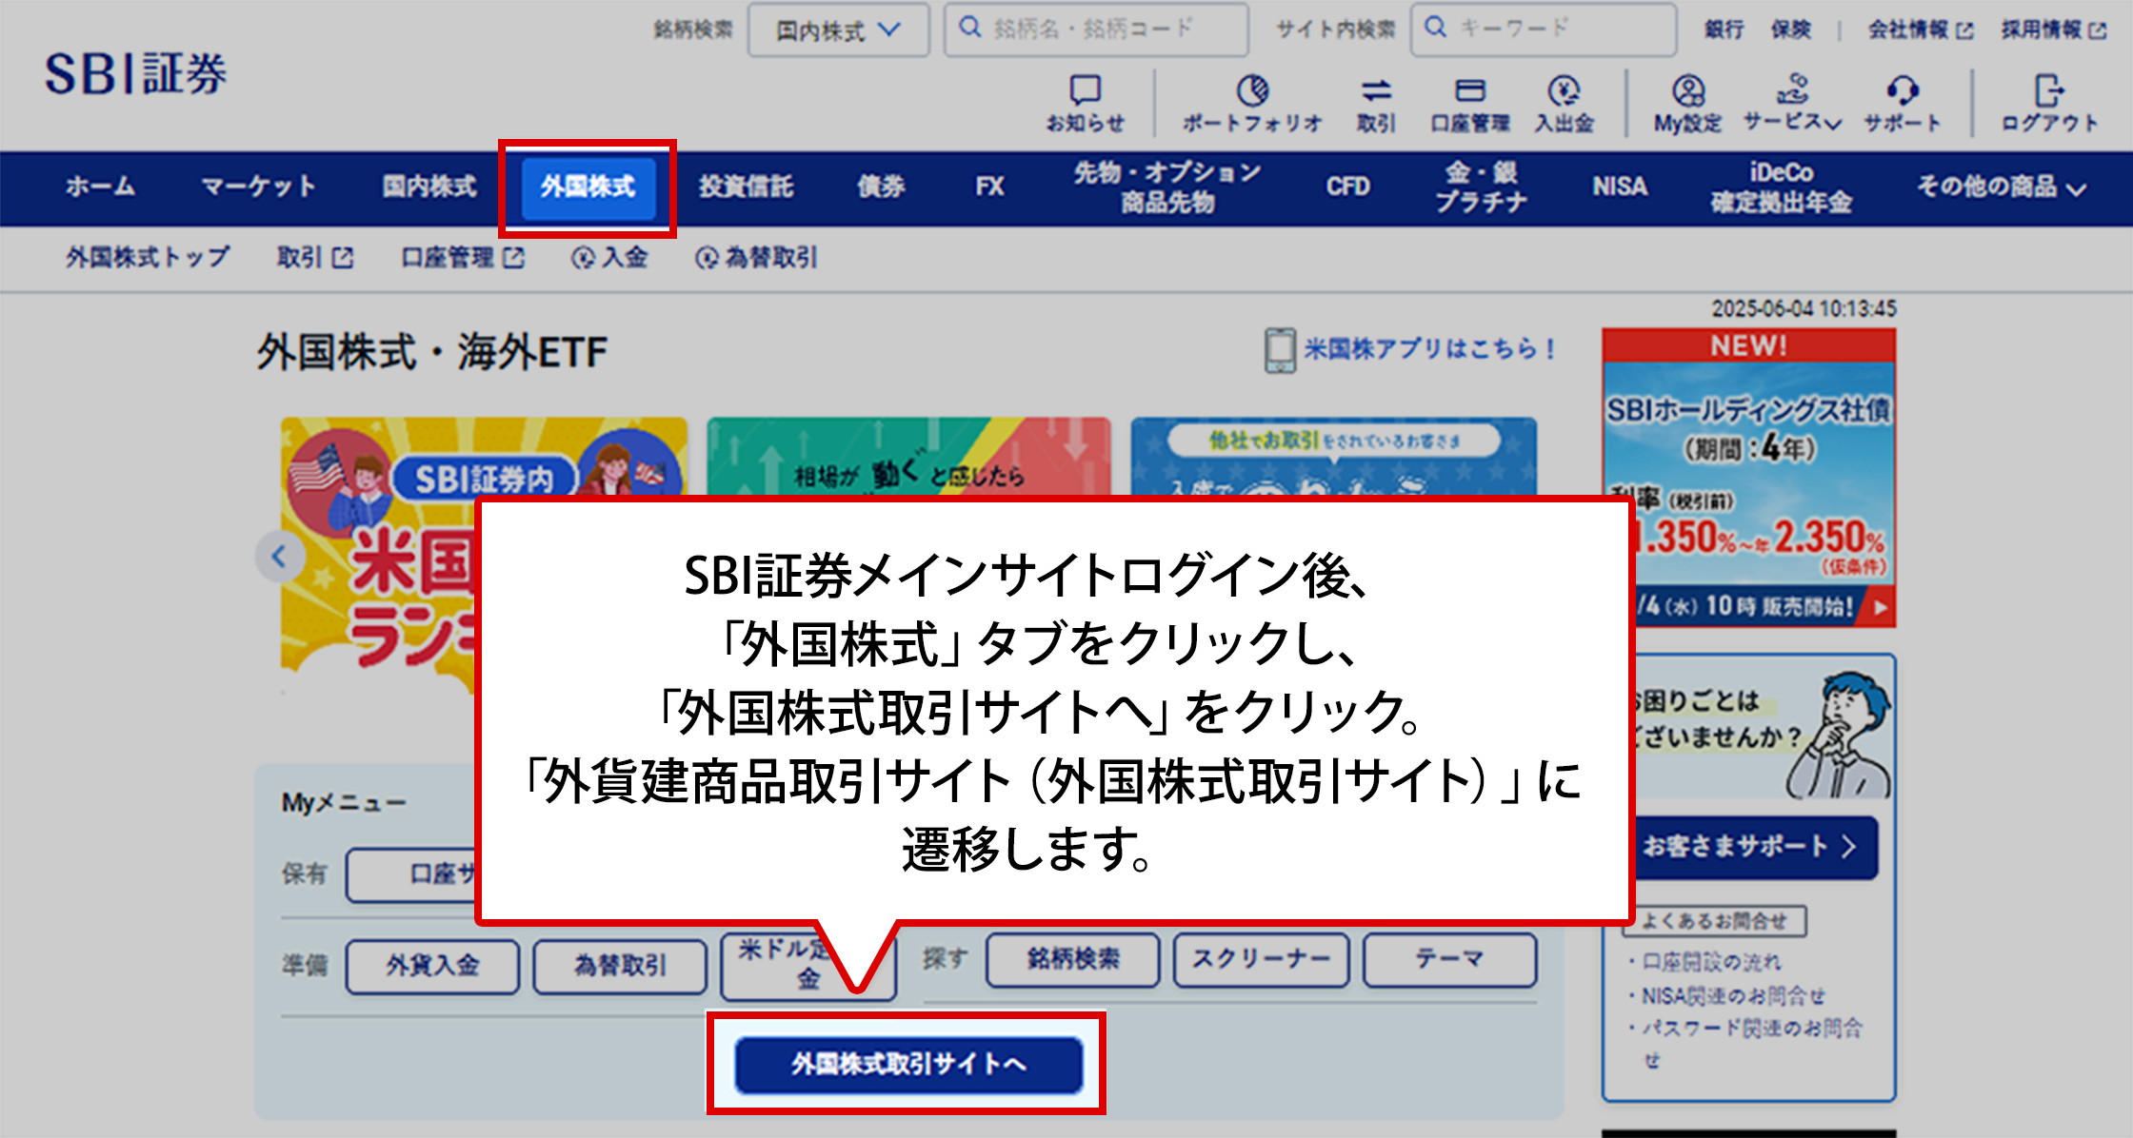Expand the サービス menu icon

tap(1792, 103)
